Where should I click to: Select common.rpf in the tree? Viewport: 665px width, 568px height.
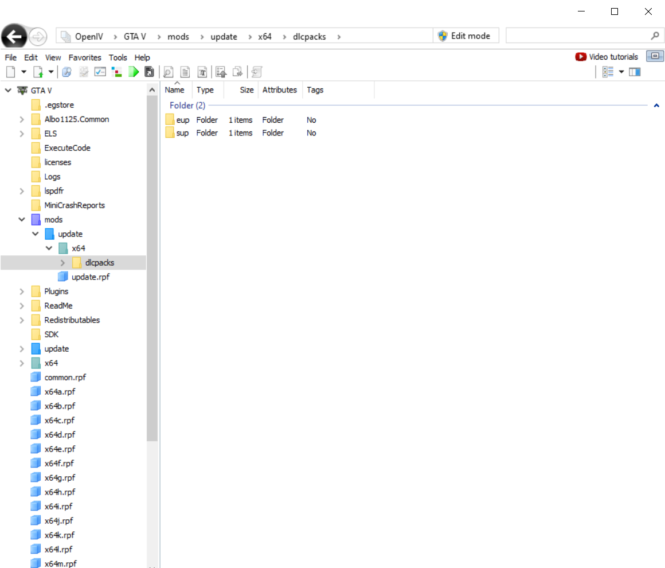click(x=65, y=378)
